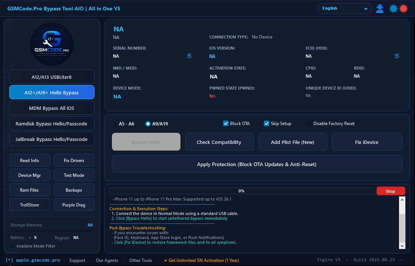Click the Fix iDevice button

point(367,142)
